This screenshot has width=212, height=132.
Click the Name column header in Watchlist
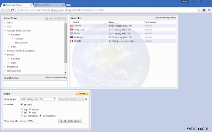(x=76, y=22)
